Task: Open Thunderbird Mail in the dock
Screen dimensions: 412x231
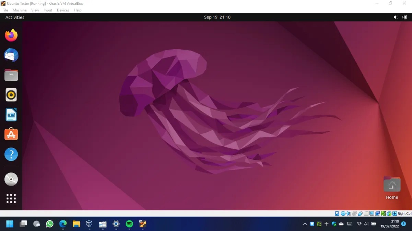Action: (x=11, y=55)
